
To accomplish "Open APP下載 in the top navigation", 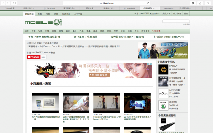I will 78,14.
